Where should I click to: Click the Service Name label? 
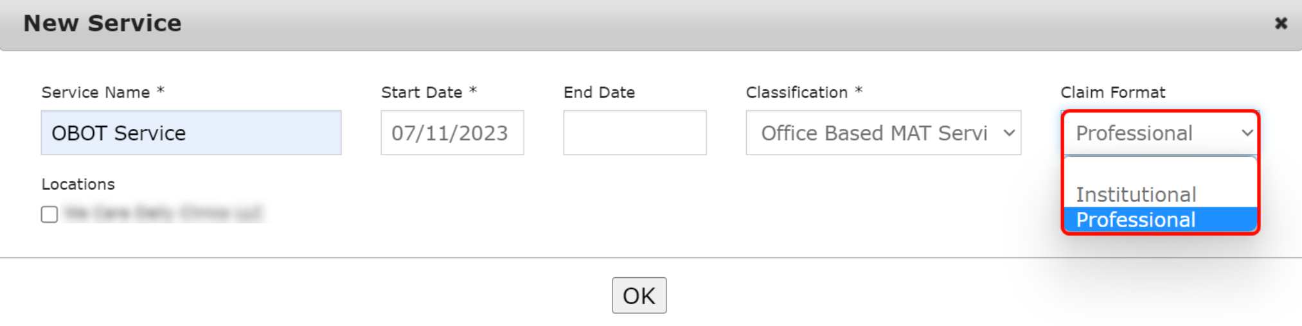[x=96, y=92]
